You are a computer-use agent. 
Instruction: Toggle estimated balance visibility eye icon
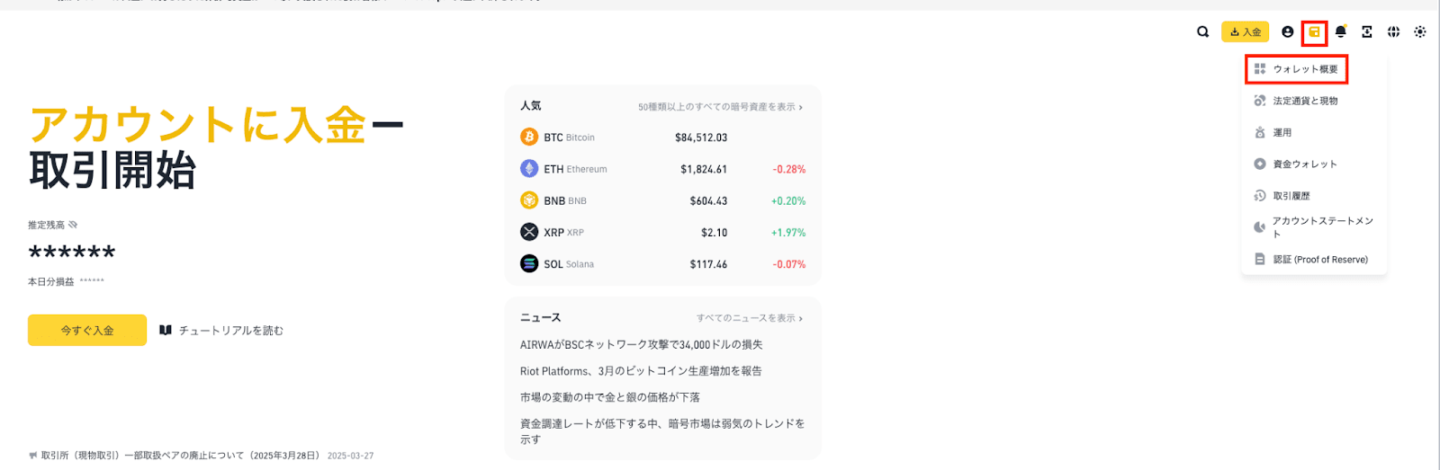(x=73, y=225)
